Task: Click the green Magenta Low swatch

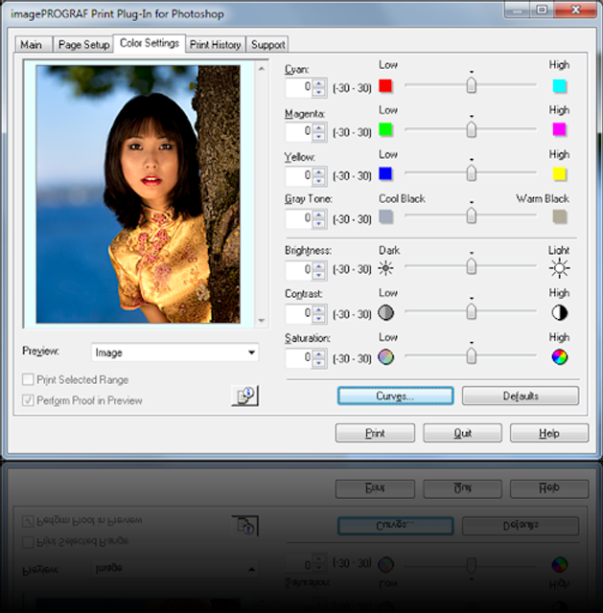Action: 385,129
